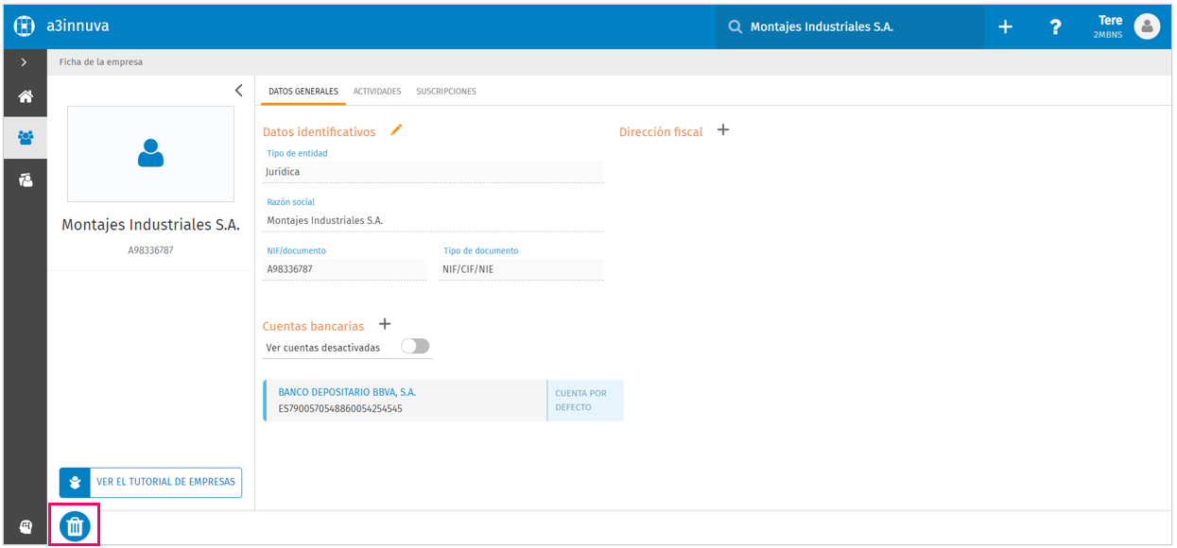The height and width of the screenshot is (548, 1177).
Task: Open the sidebar icon below the people icon
Action: tap(26, 180)
